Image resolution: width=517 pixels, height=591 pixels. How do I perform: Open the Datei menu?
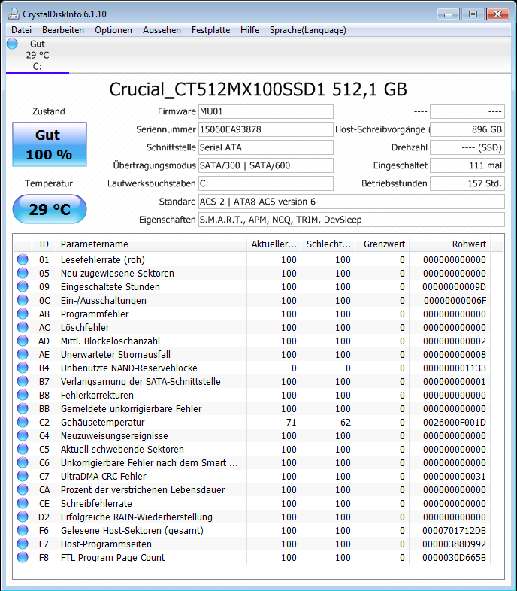coord(22,30)
